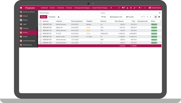This screenshot has height=103, width=181.
Task: Open the conversations chat bubble icon
Action: coord(123,8)
